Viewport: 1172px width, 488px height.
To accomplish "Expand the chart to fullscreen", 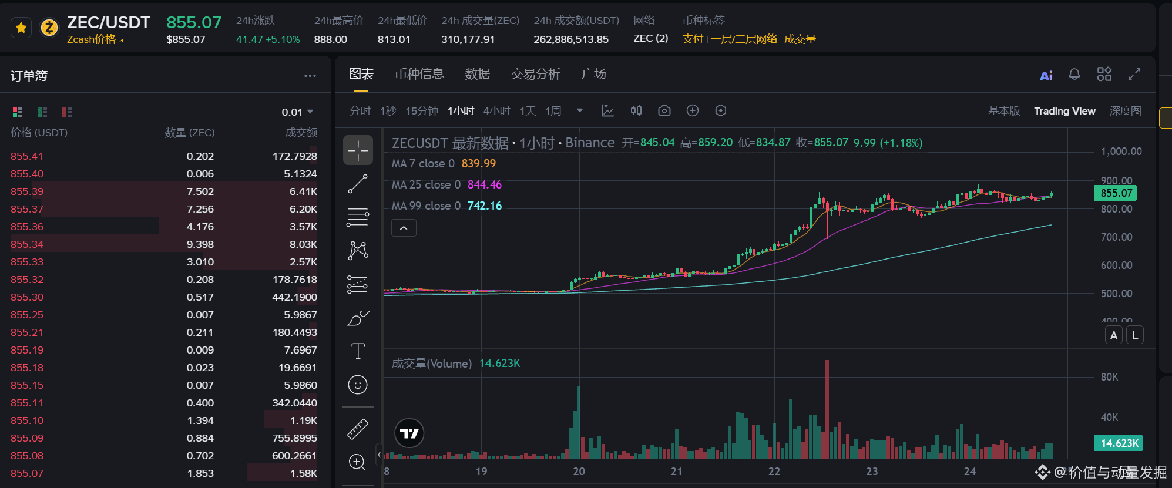I will 1134,74.
